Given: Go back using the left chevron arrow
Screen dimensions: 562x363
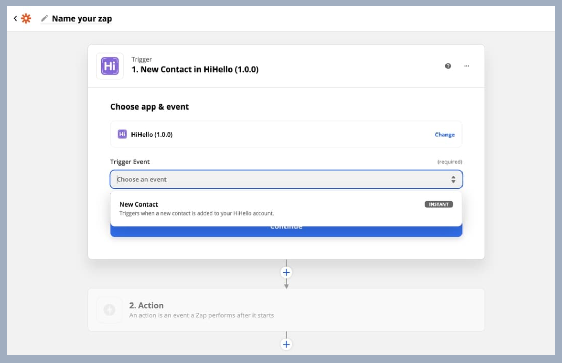Looking at the screenshot, I should click(x=15, y=18).
